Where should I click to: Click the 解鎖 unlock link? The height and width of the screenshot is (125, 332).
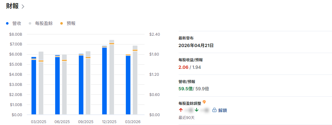tap(222, 110)
